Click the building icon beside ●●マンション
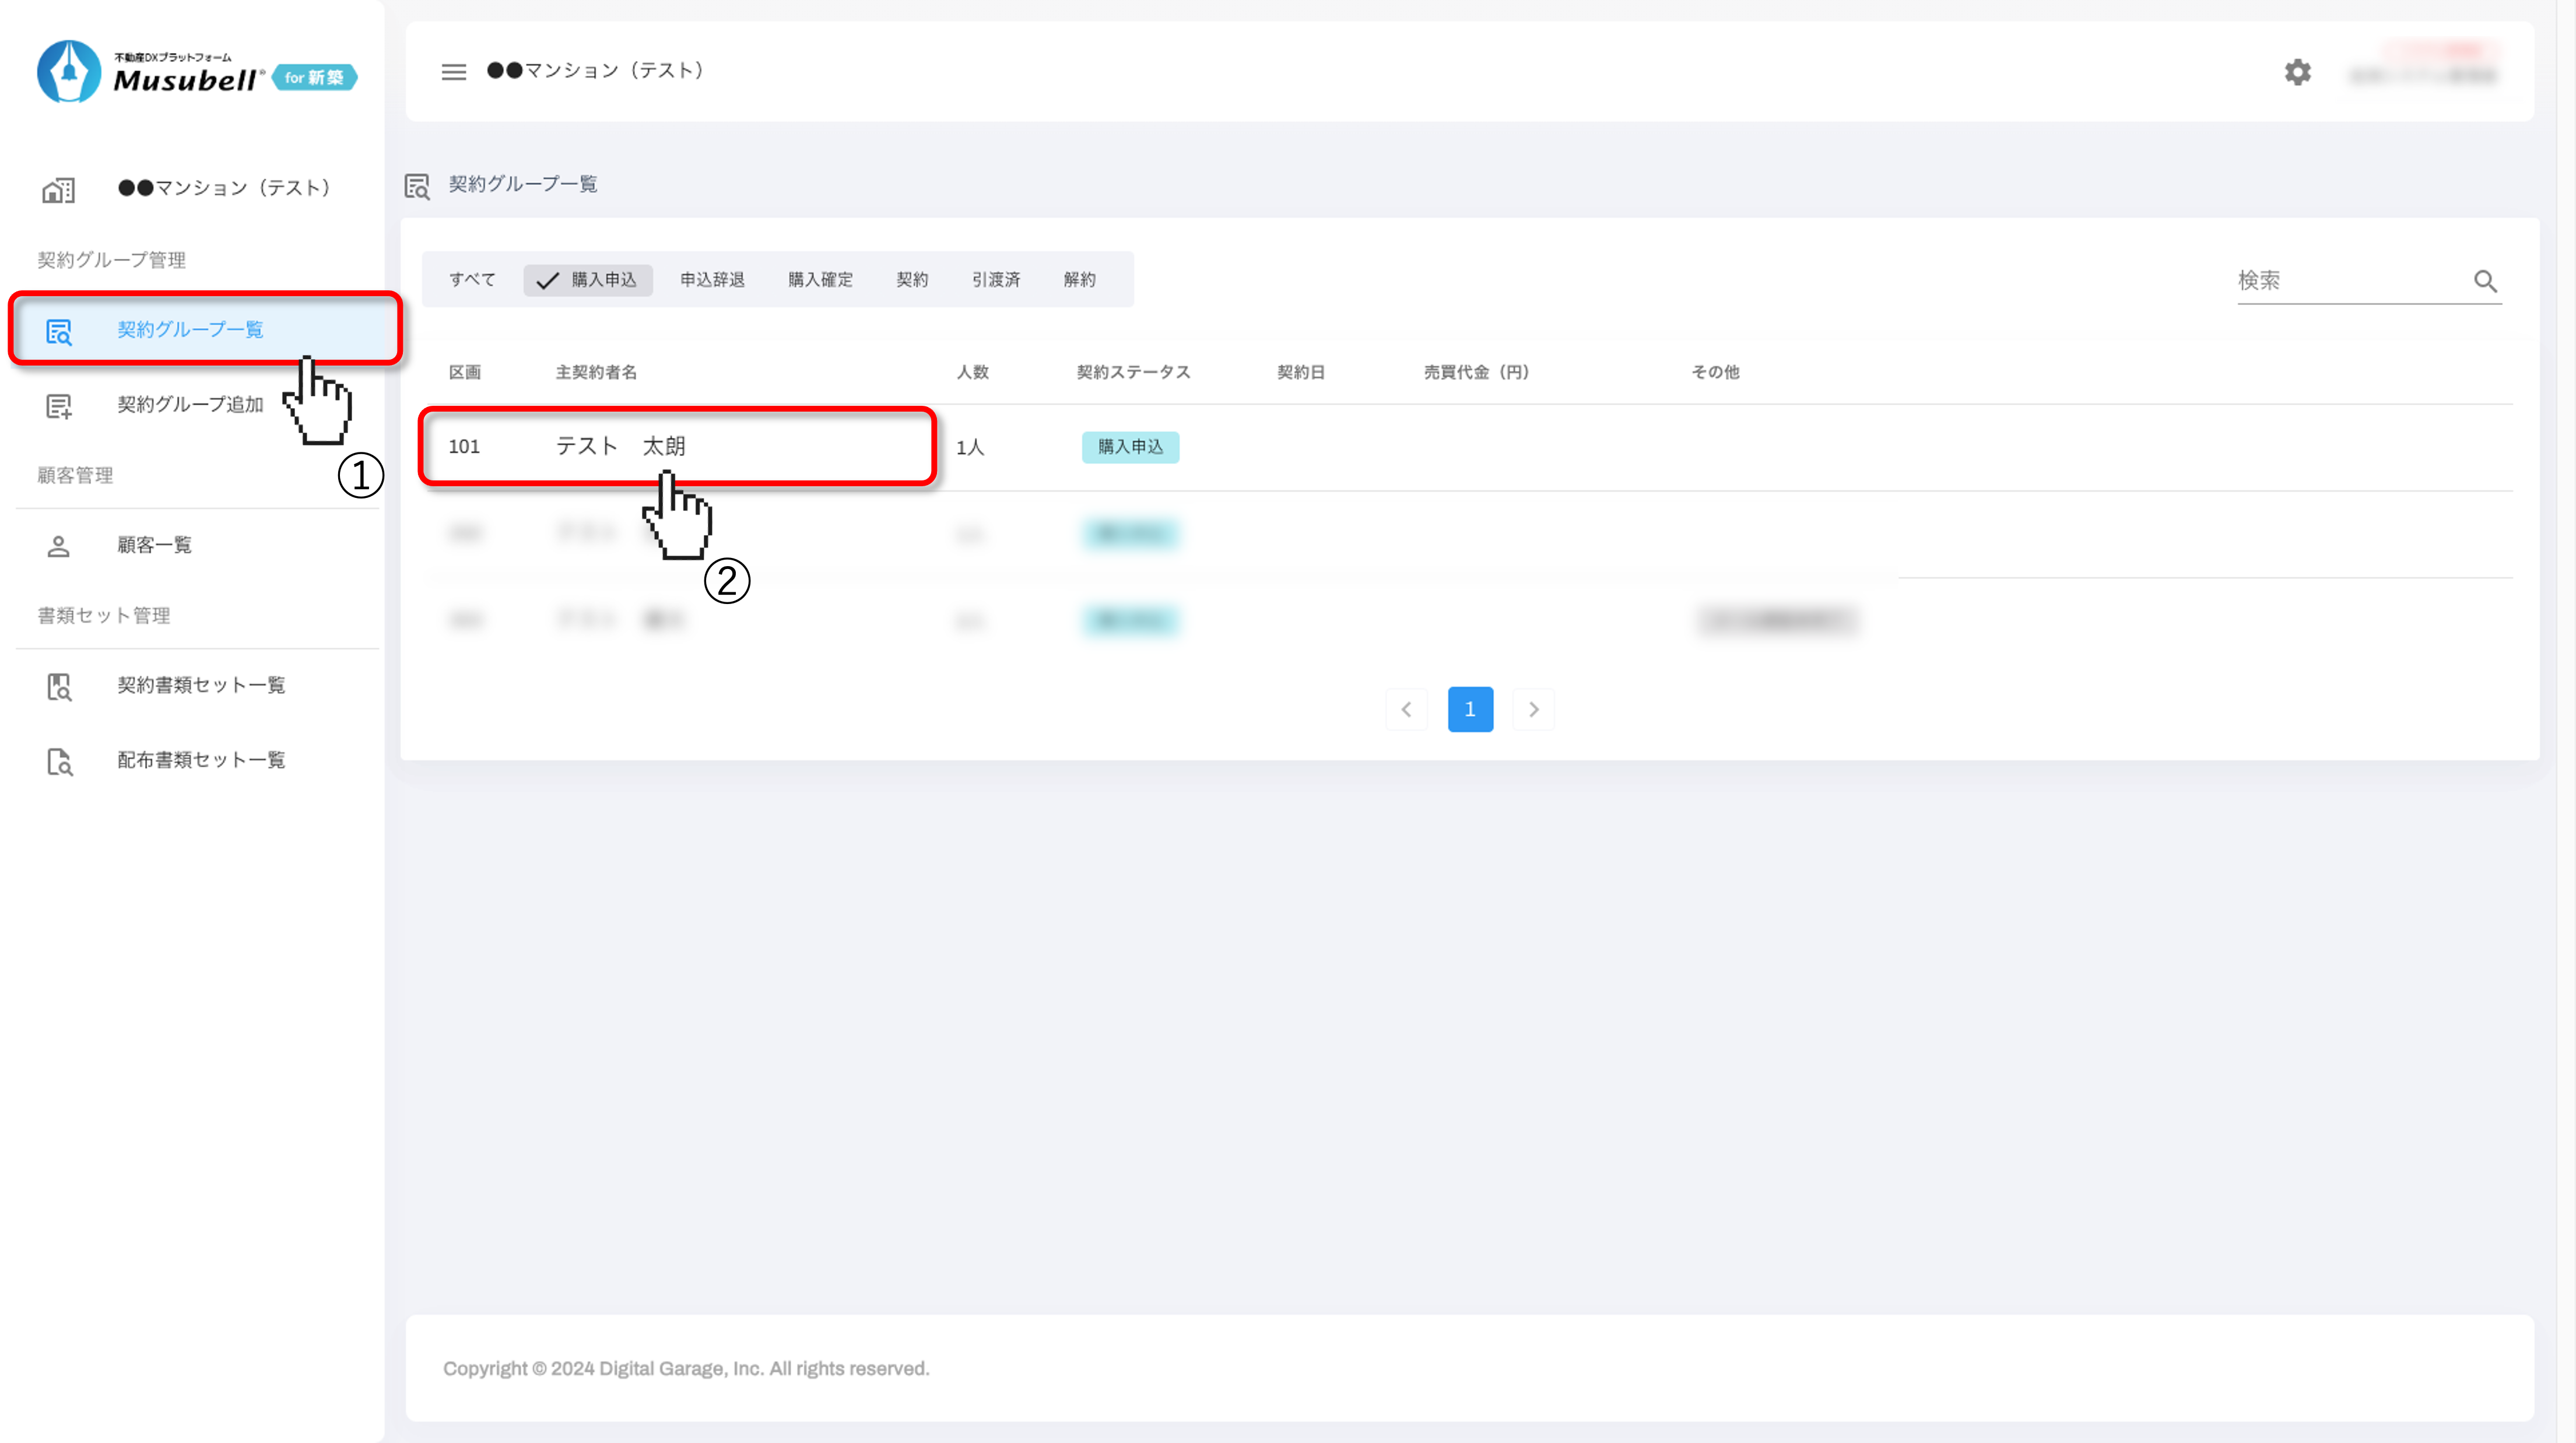Viewport: 2576px width, 1443px height. pyautogui.click(x=58, y=189)
